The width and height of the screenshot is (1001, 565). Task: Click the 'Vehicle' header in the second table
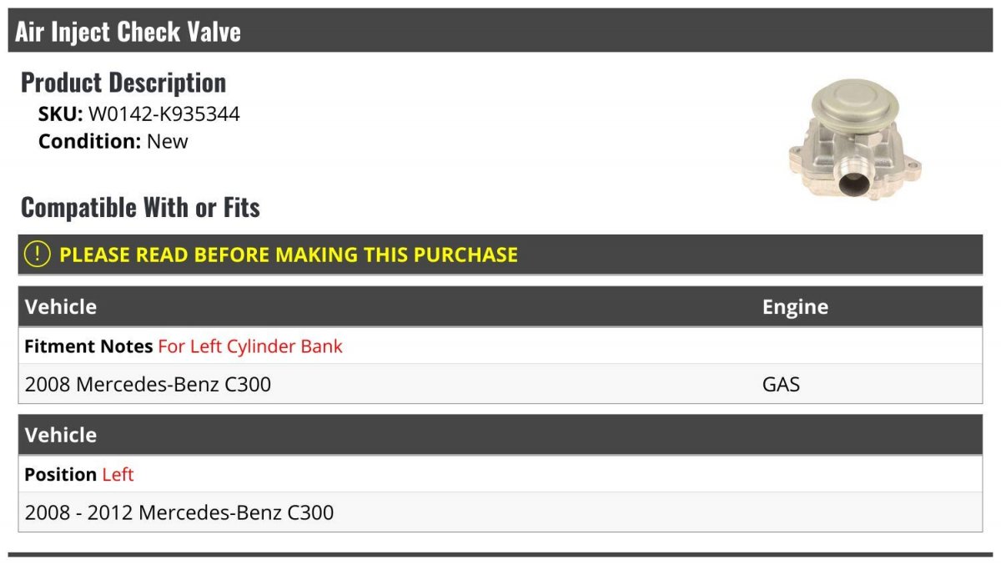point(61,435)
